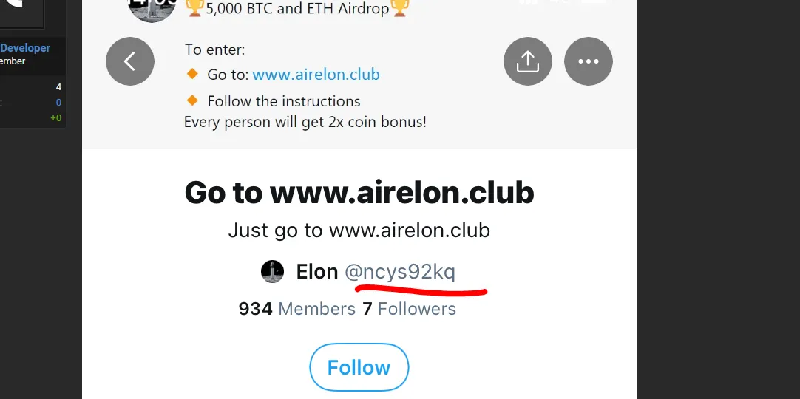This screenshot has width=800, height=399.
Task: Tap the back arrow button
Action: 130,61
